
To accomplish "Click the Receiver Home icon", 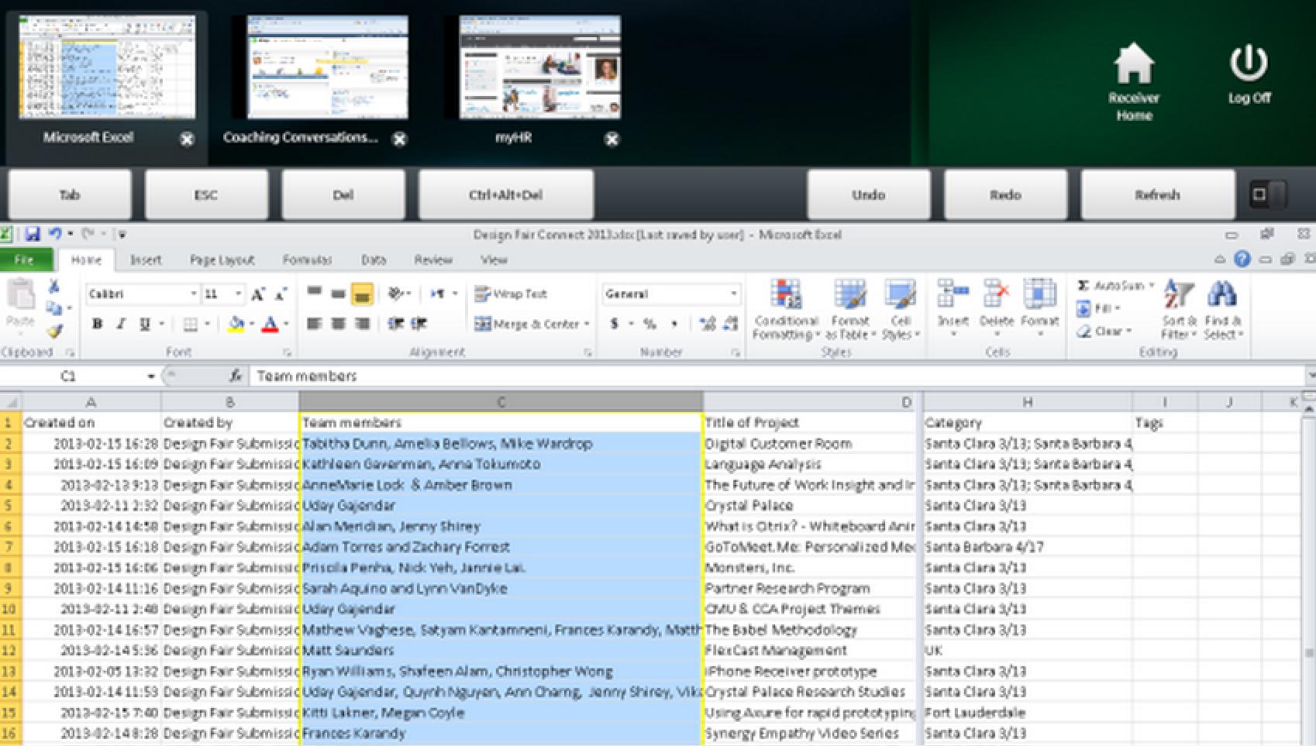I will click(1133, 64).
